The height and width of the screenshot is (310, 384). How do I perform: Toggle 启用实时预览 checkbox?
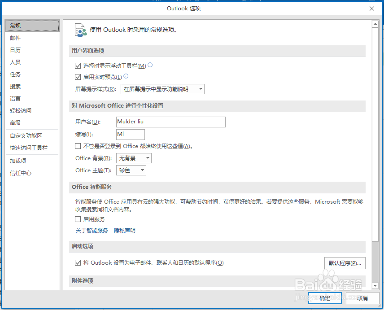pyautogui.click(x=78, y=77)
